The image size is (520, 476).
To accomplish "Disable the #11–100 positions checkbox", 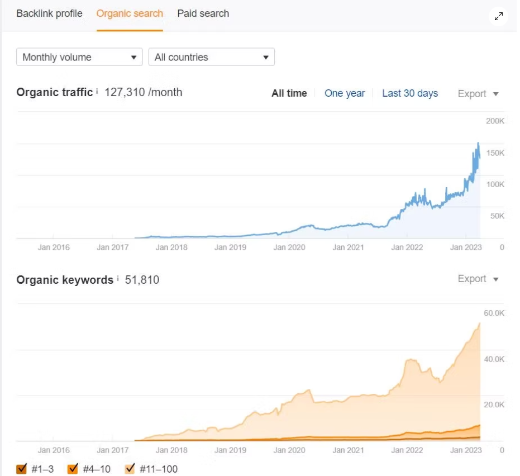I will 130,469.
